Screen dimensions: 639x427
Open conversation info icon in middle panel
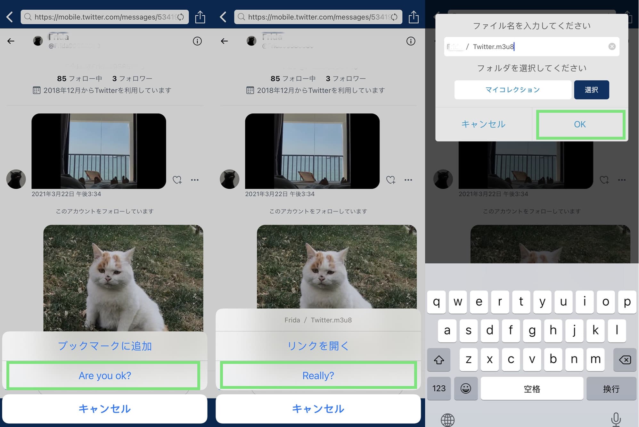pos(411,41)
